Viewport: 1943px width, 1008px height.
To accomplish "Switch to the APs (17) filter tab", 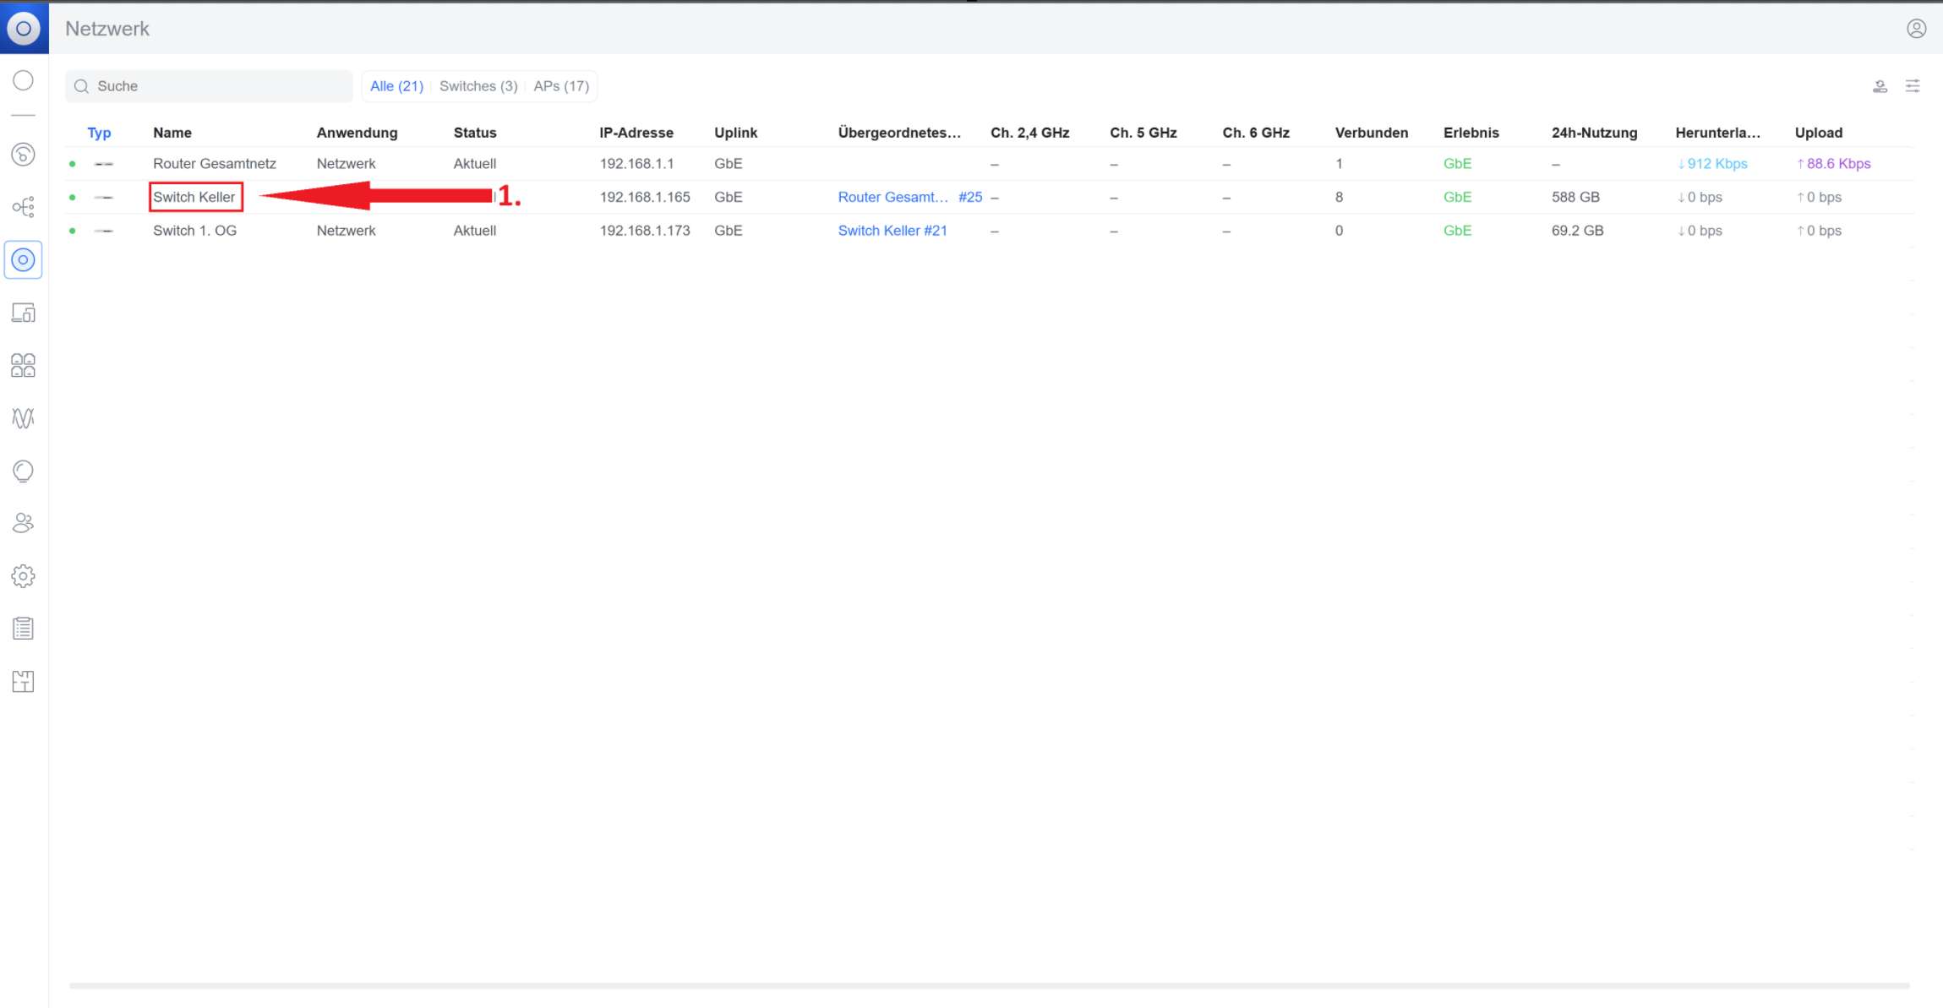I will tap(561, 86).
